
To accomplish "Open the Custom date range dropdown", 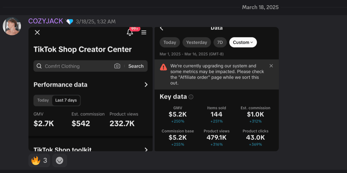I will 243,42.
